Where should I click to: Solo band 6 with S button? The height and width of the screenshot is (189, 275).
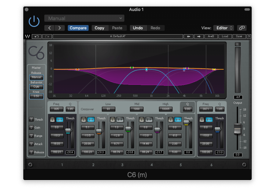coord(202,120)
